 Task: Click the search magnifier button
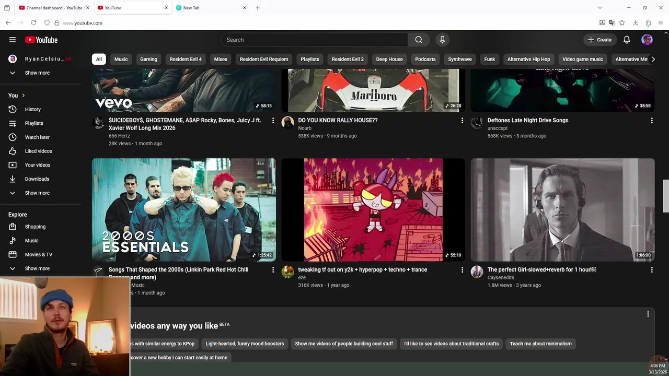(419, 40)
